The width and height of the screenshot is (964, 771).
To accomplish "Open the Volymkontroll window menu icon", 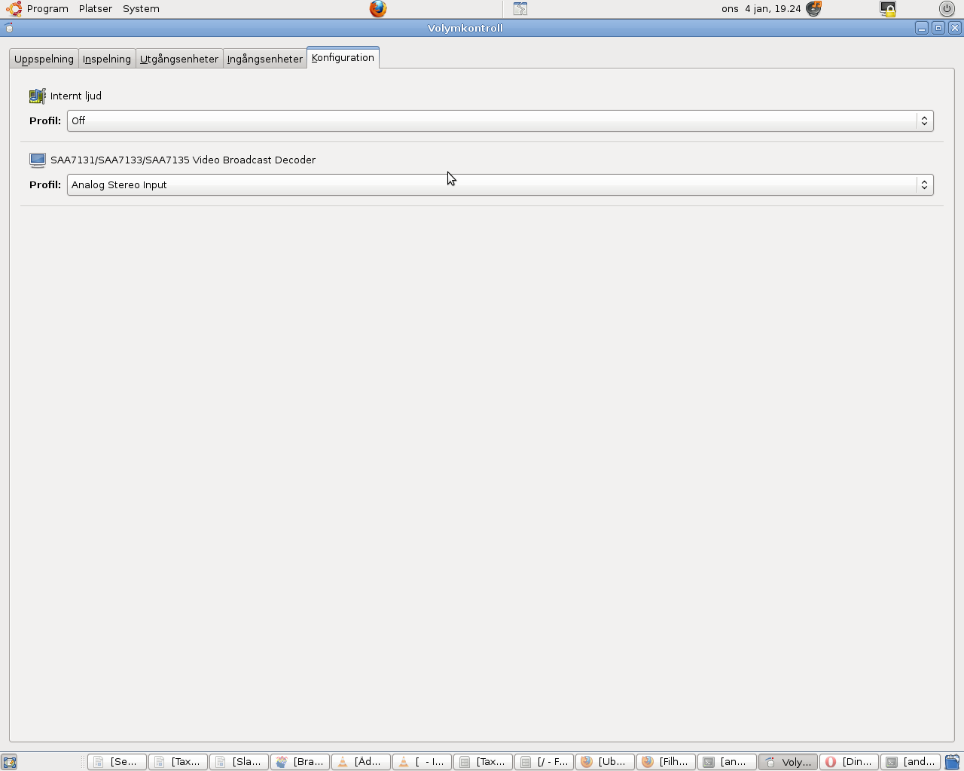I will coord(9,28).
